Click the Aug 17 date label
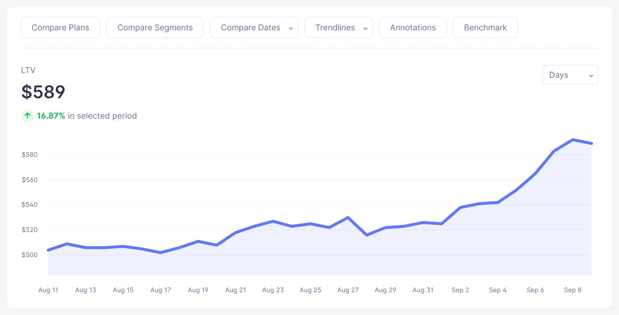This screenshot has width=619, height=315. 160,290
